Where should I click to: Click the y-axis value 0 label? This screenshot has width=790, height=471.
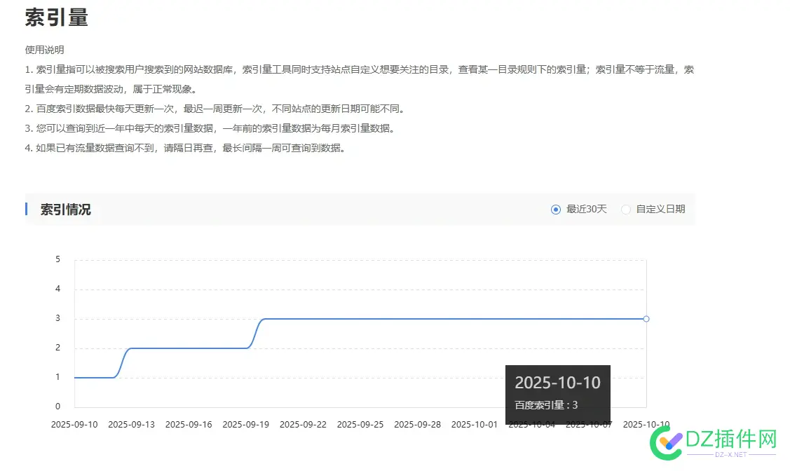[57, 406]
